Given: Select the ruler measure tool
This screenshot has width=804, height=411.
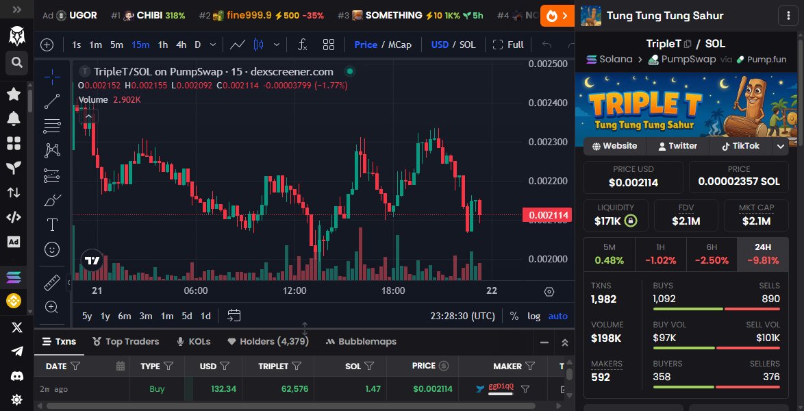Looking at the screenshot, I should [x=52, y=283].
